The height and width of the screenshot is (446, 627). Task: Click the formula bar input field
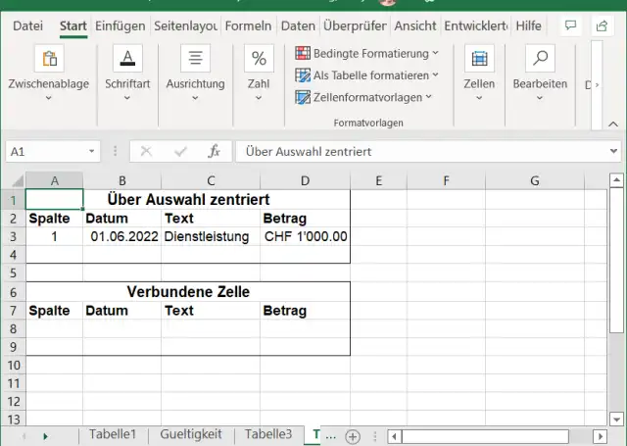[421, 152]
